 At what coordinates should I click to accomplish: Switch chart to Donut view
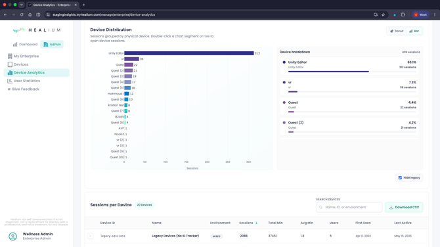pos(397,31)
